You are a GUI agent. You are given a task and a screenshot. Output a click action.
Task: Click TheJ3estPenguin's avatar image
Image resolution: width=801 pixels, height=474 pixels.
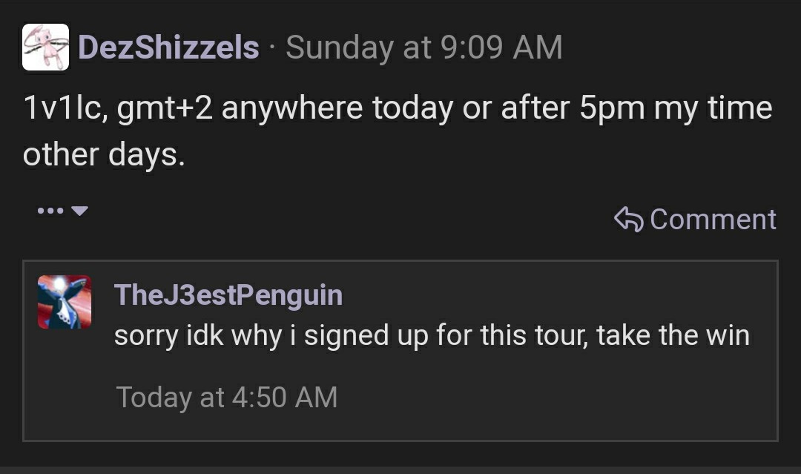(65, 302)
